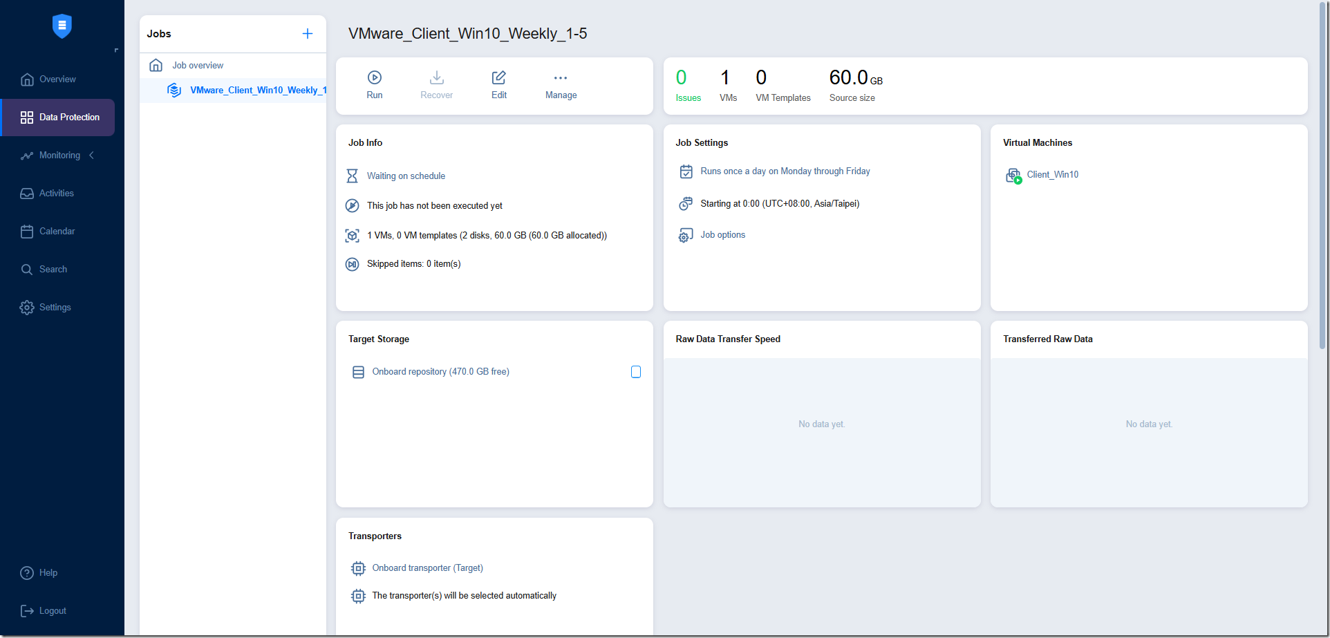Click the backup job stack icon
The width and height of the screenshot is (1330, 638).
tap(174, 91)
